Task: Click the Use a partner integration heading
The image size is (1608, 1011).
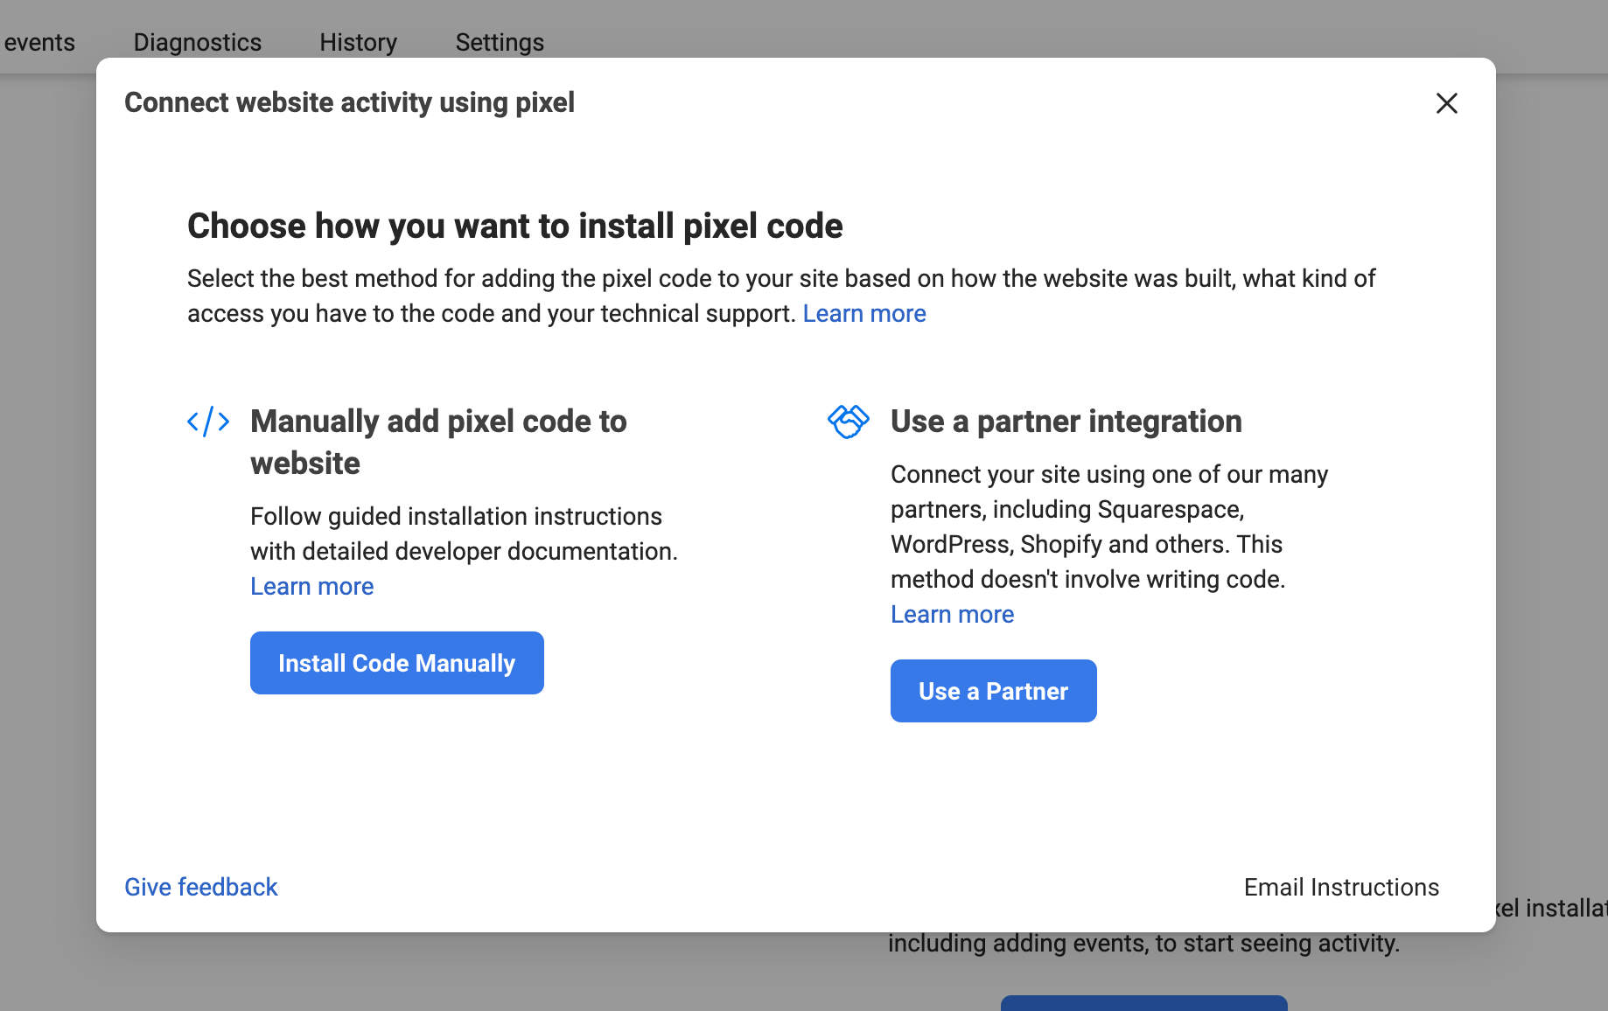Action: tap(1066, 422)
